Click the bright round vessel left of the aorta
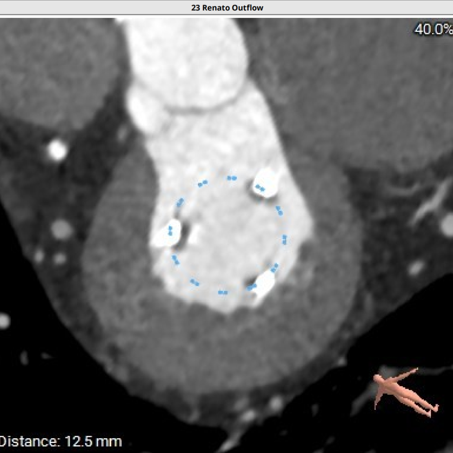This screenshot has height=453, width=453. [x=57, y=150]
